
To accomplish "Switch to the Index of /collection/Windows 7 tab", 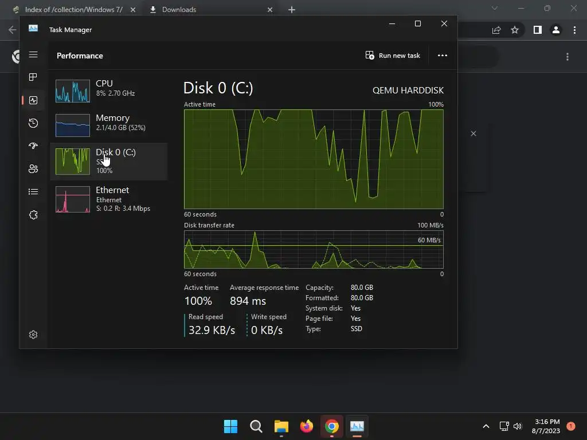I will coord(74,10).
